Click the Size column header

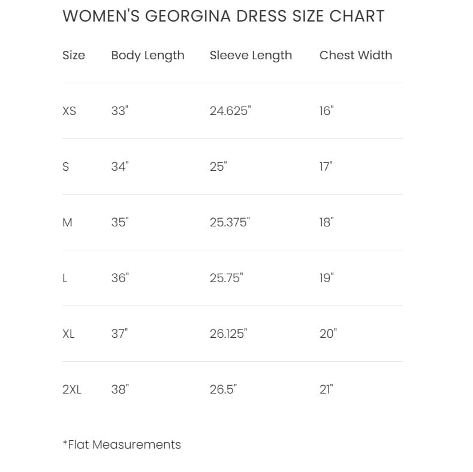[74, 55]
